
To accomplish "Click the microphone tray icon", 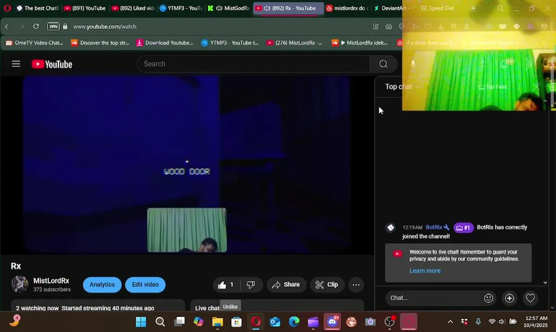I will [478, 322].
